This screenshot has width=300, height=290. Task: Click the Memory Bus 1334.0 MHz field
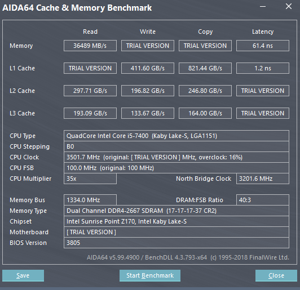(90, 200)
